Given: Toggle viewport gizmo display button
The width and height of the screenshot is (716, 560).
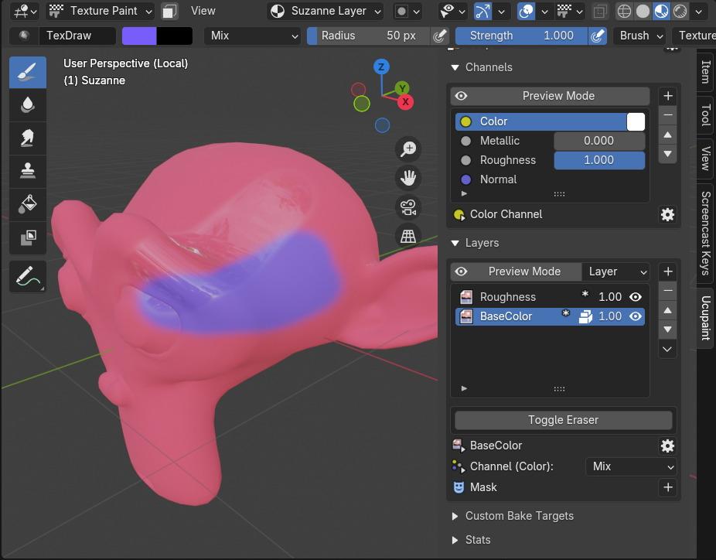Looking at the screenshot, I should pyautogui.click(x=482, y=11).
